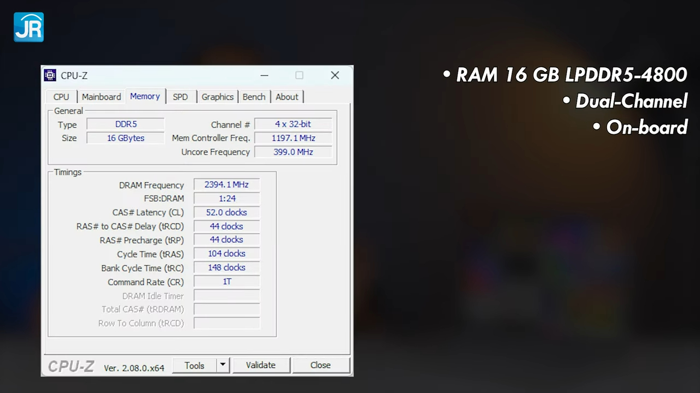700x393 pixels.
Task: Click the Channel # field showing 4 x 32-bit
Action: pos(293,124)
